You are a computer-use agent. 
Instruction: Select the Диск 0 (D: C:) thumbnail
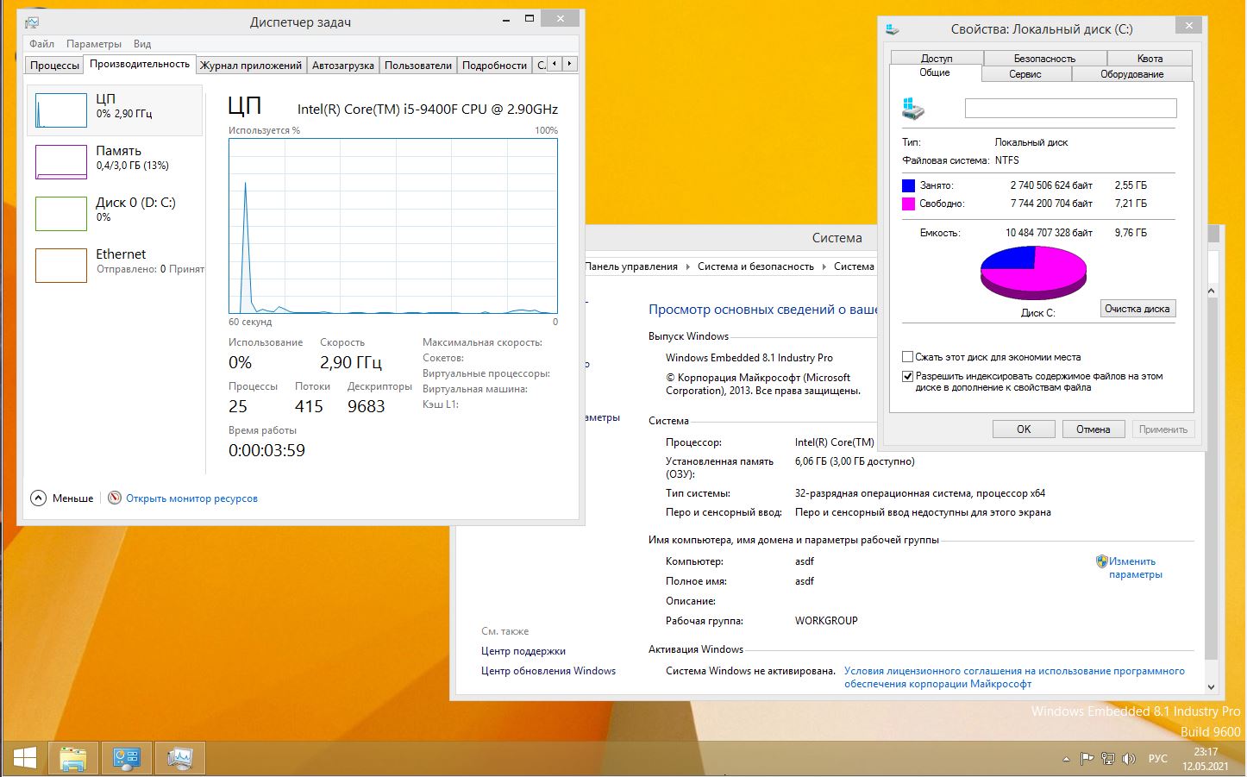[60, 214]
